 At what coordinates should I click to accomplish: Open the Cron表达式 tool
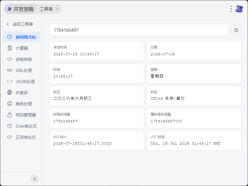22,126
